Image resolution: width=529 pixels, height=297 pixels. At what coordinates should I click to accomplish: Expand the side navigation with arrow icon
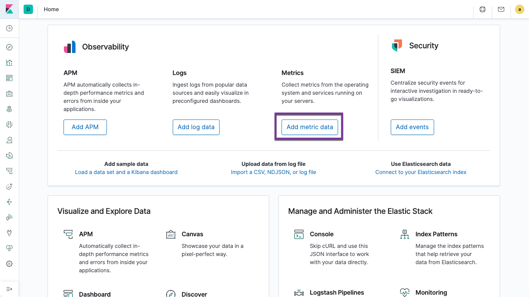pyautogui.click(x=9, y=289)
